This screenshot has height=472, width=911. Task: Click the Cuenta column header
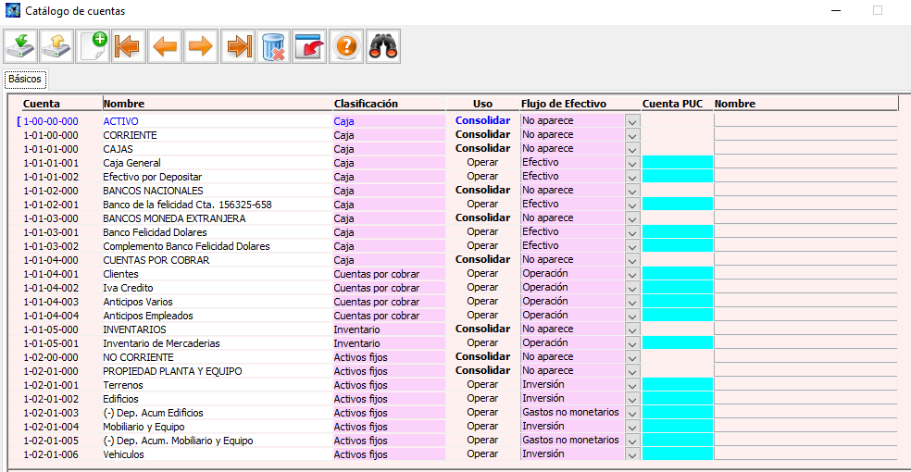pyautogui.click(x=42, y=104)
